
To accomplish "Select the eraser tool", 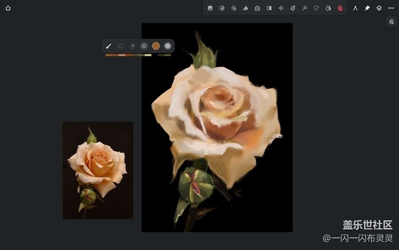I will pos(132,45).
